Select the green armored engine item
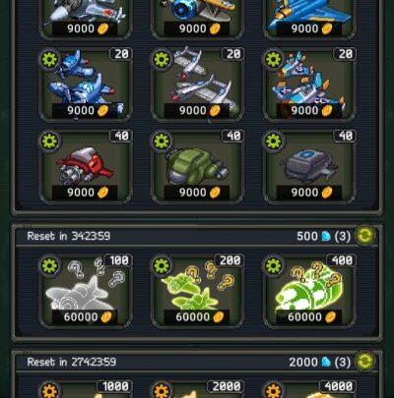Image resolution: width=394 pixels, height=398 pixels. [x=197, y=167]
